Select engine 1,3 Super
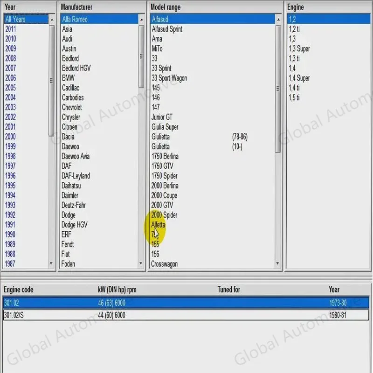 coord(299,48)
